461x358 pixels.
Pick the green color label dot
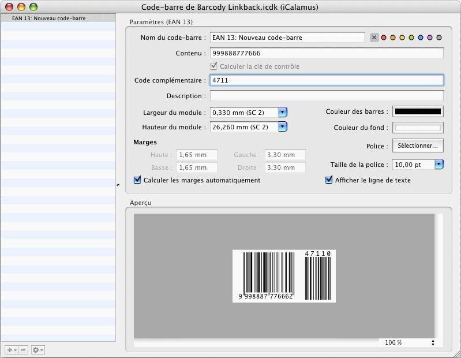(411, 38)
